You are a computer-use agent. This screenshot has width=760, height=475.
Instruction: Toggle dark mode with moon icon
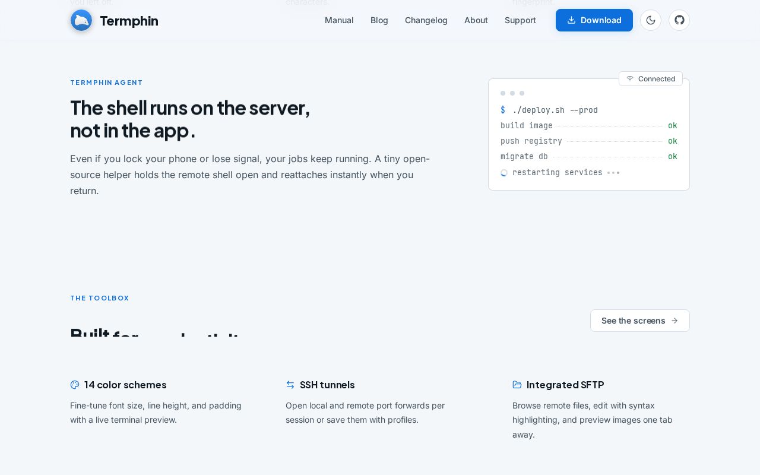pyautogui.click(x=651, y=20)
